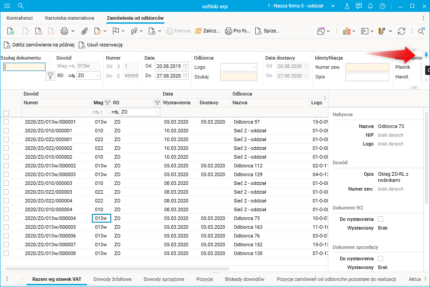
Task: Click the printer icon in toolbar
Action: tap(64, 31)
